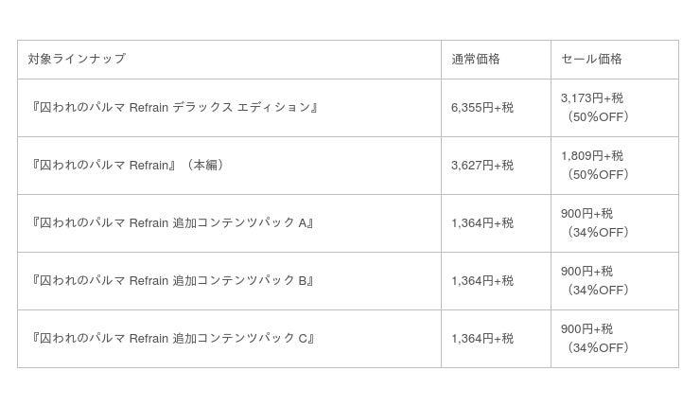This screenshot has height=406, width=700.
Task: Click 900円+税 sale price for パック A
Action: [x=586, y=214]
